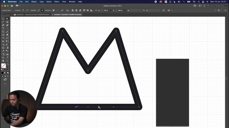This screenshot has width=229, height=128.
Task: Select the Magic Wand tool
Action: tap(3, 22)
